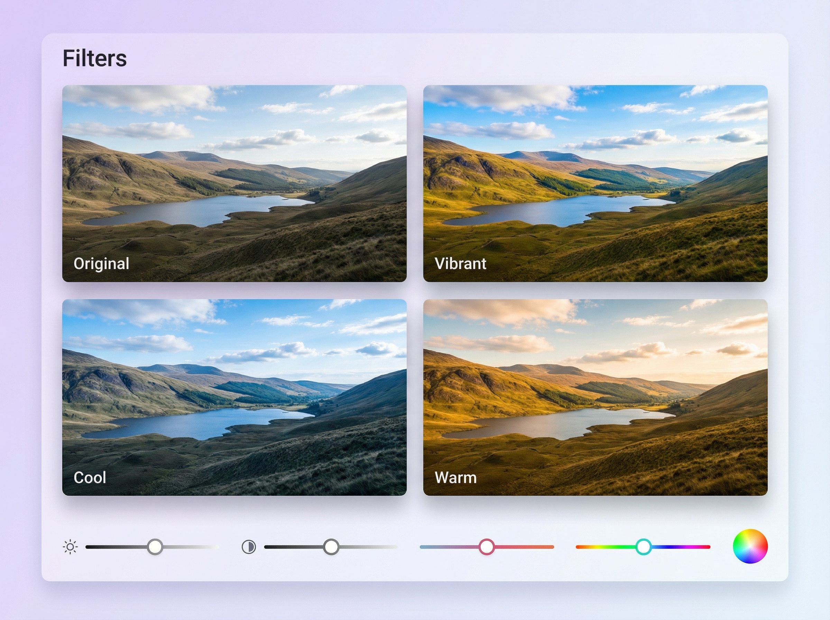830x620 pixels.
Task: Click the 'Warm' label text
Action: point(455,477)
